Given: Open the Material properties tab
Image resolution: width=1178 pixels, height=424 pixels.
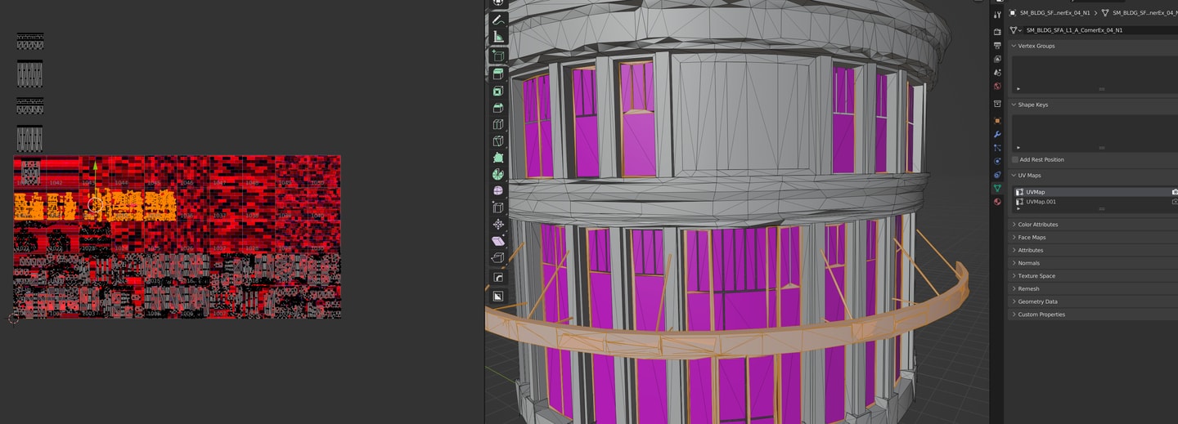Looking at the screenshot, I should point(997,202).
